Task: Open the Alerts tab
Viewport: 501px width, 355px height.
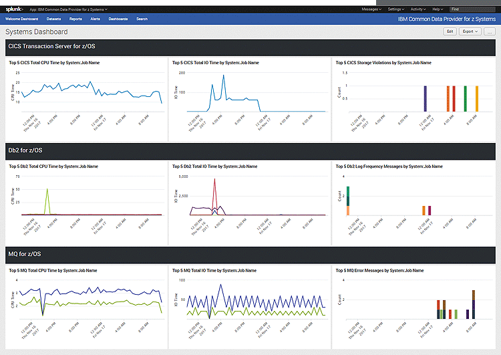Action: click(x=96, y=19)
